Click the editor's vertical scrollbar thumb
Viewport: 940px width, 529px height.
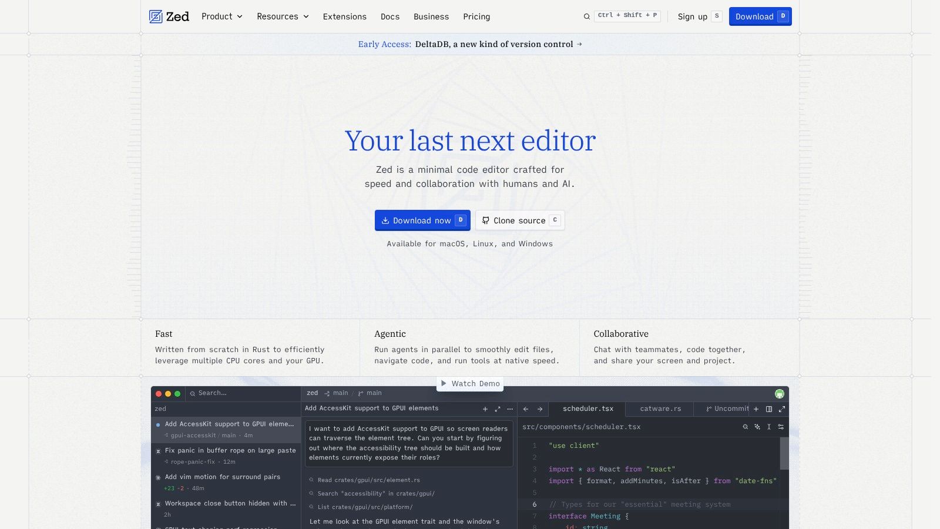pos(784,453)
